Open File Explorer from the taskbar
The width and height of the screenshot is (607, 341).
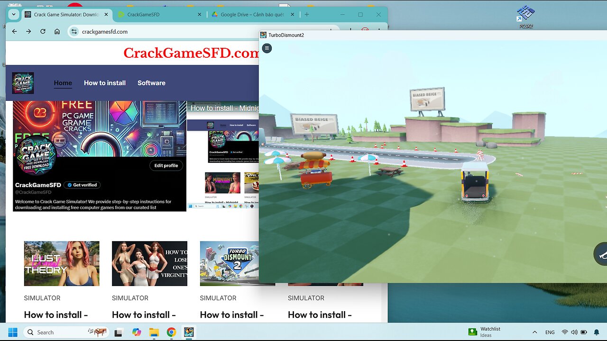[x=154, y=332]
